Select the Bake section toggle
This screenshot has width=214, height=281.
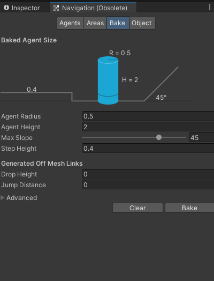pyautogui.click(x=118, y=23)
